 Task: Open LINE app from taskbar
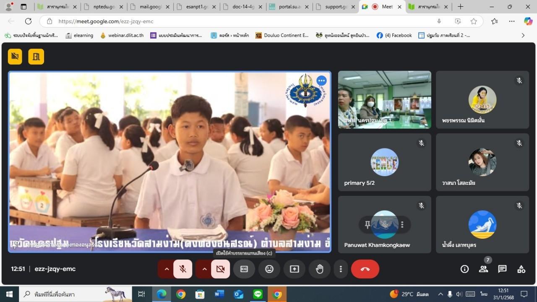click(258, 294)
